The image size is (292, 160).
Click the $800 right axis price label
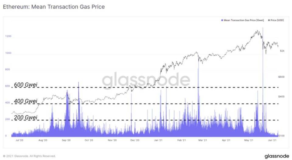coord(281,77)
